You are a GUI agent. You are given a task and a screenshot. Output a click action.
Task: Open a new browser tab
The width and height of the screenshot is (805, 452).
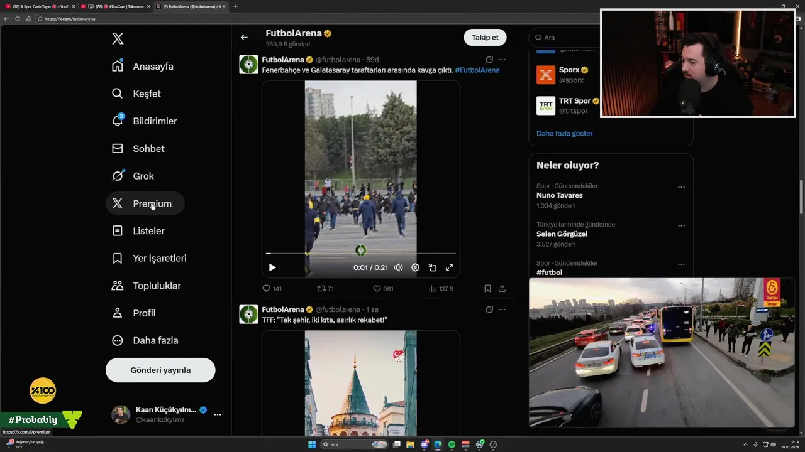[x=235, y=6]
